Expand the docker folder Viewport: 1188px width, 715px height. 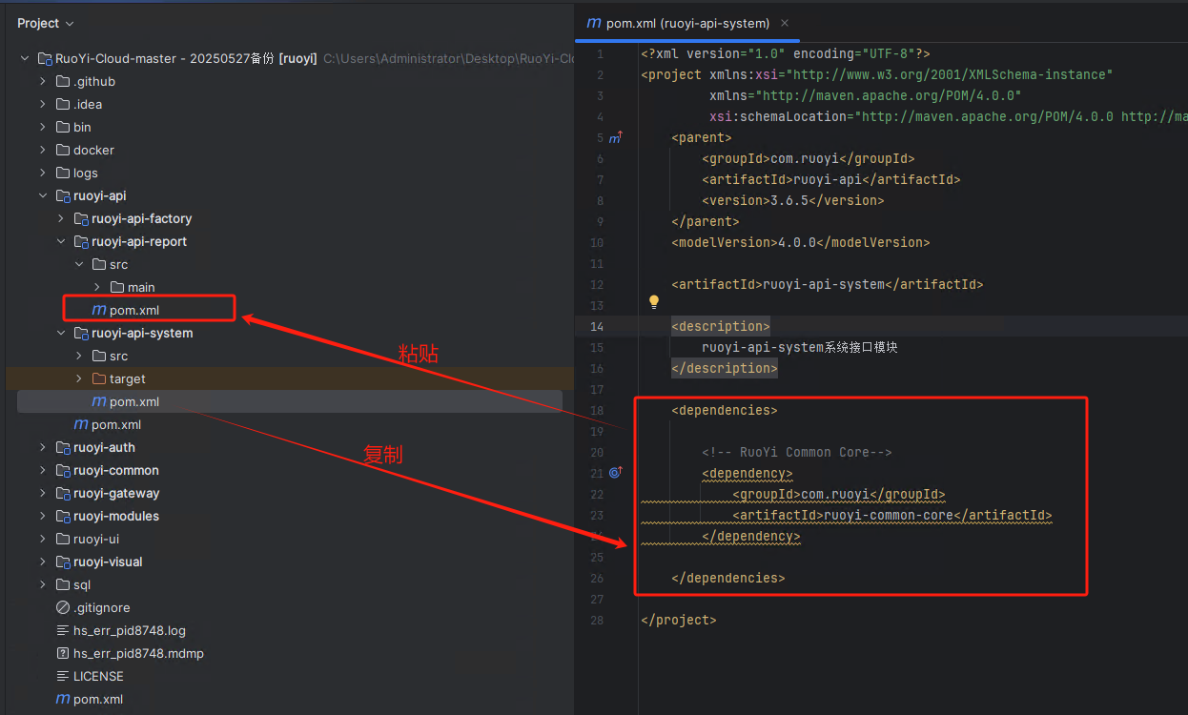tap(43, 150)
